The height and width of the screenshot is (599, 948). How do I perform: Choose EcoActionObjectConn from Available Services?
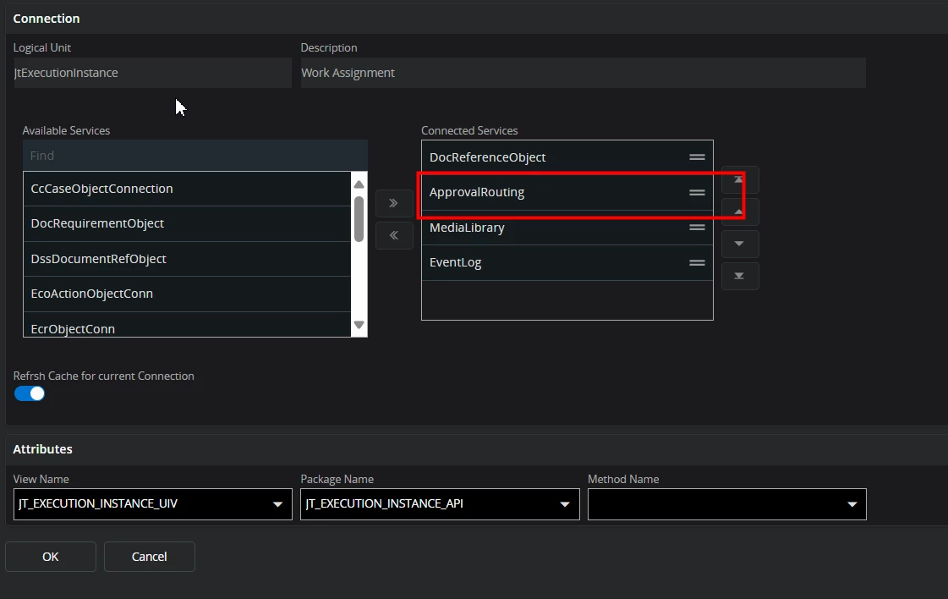tap(92, 294)
